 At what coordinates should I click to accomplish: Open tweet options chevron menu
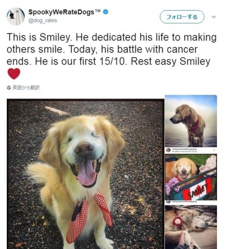pyautogui.click(x=214, y=17)
